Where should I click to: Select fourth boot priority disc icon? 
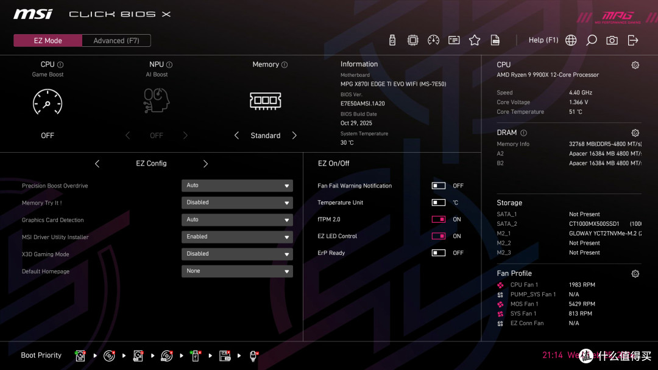[166, 356]
